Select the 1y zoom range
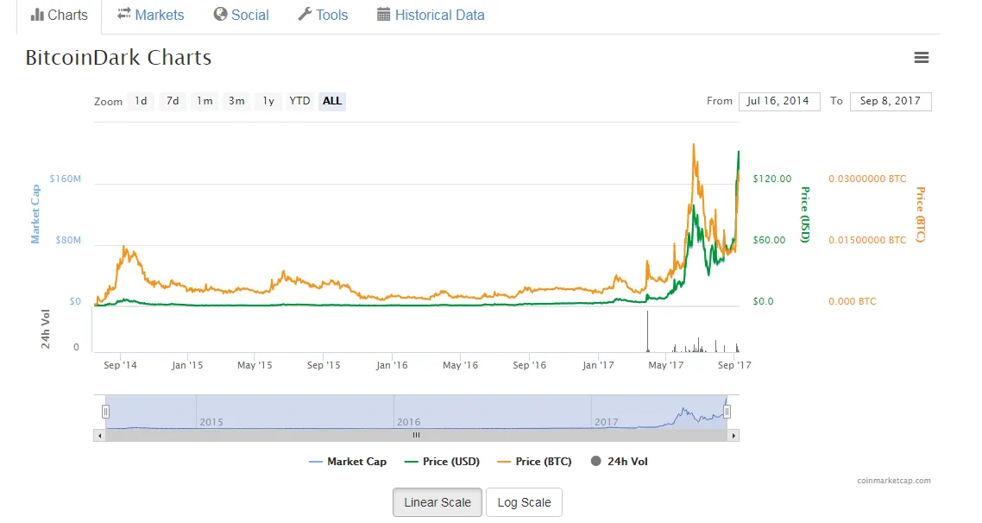The height and width of the screenshot is (523, 982). pyautogui.click(x=268, y=101)
